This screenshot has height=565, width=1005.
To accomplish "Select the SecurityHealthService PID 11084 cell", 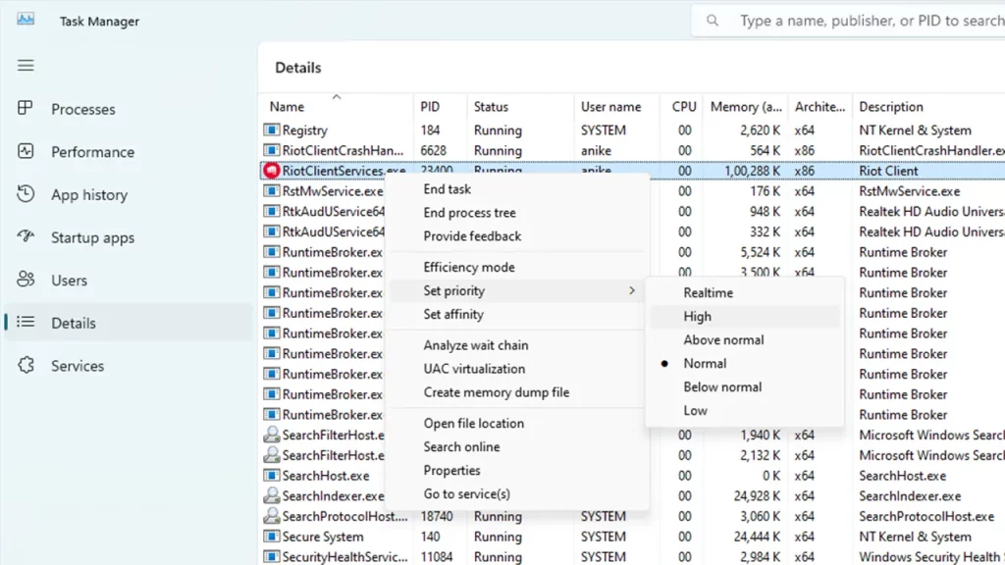I will [x=437, y=557].
